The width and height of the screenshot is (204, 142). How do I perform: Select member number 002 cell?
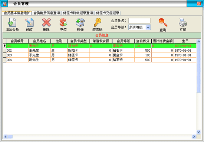(x=17, y=51)
